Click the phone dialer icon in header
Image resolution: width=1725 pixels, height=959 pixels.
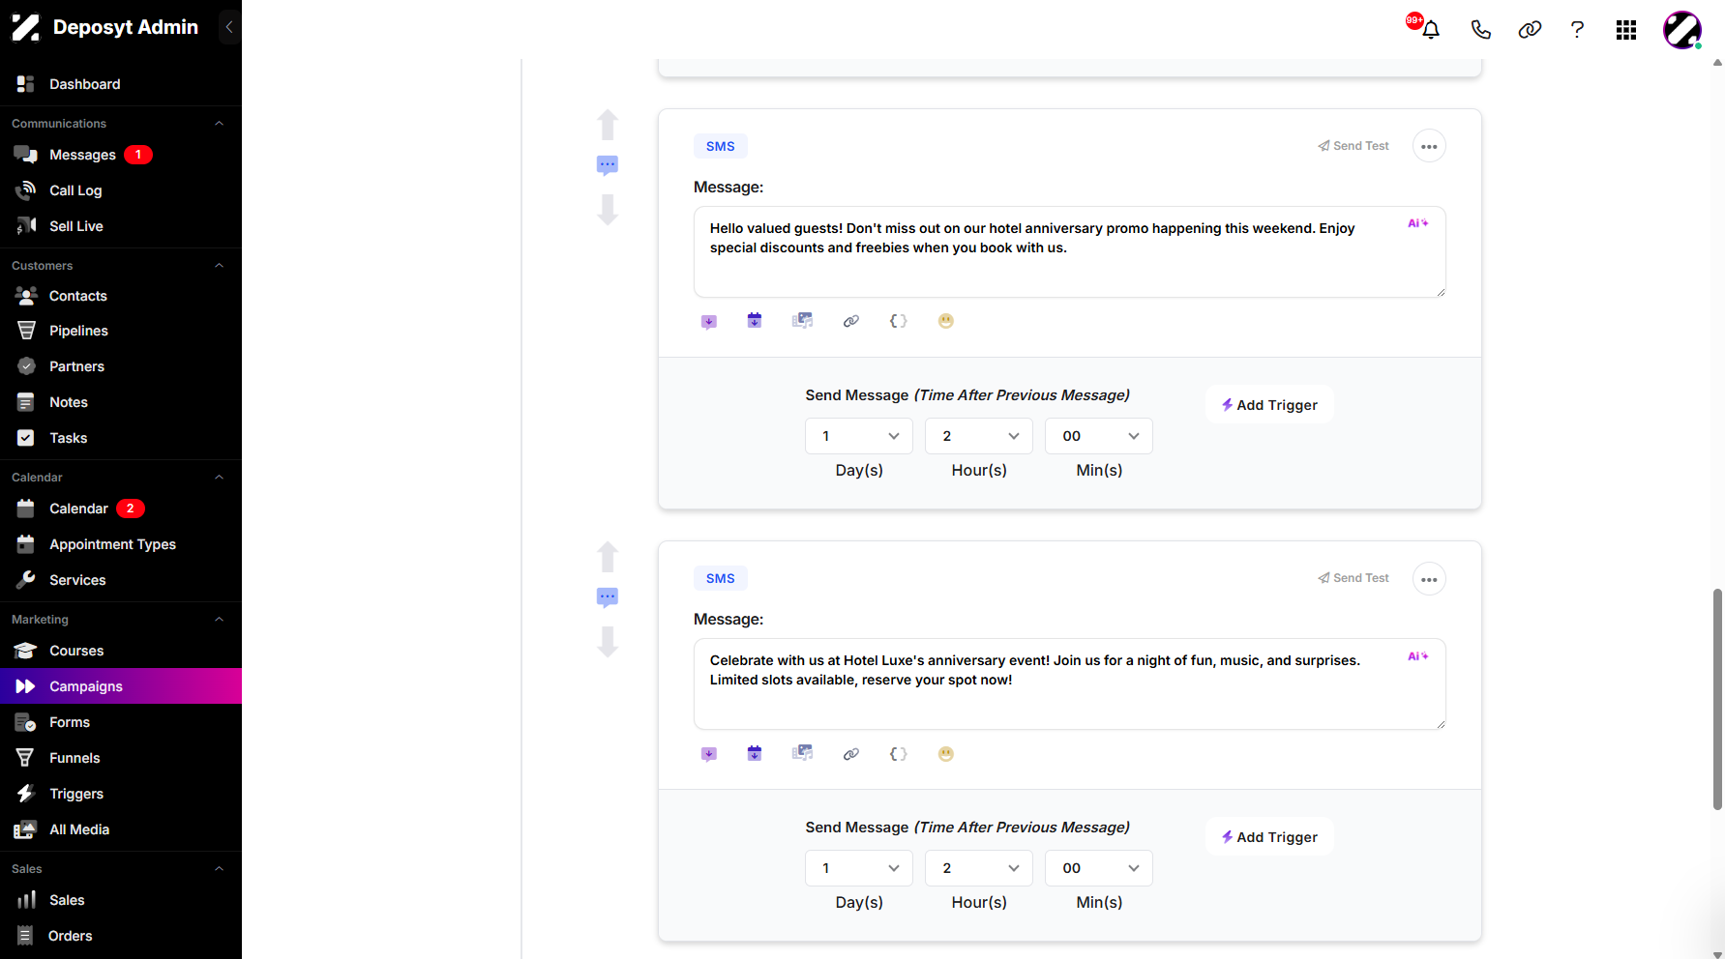(x=1480, y=29)
